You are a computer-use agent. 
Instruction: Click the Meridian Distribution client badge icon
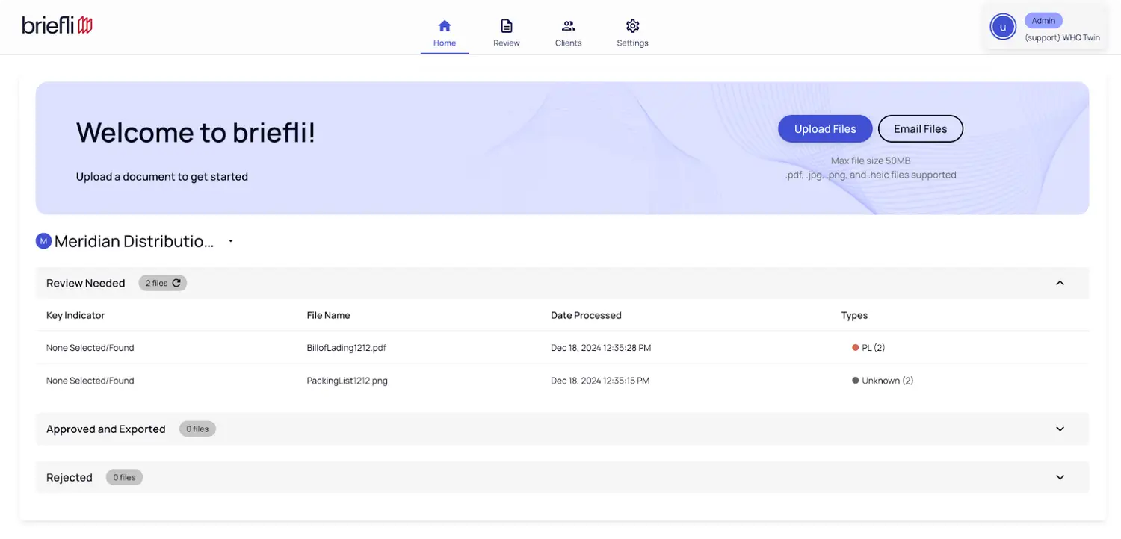click(43, 241)
